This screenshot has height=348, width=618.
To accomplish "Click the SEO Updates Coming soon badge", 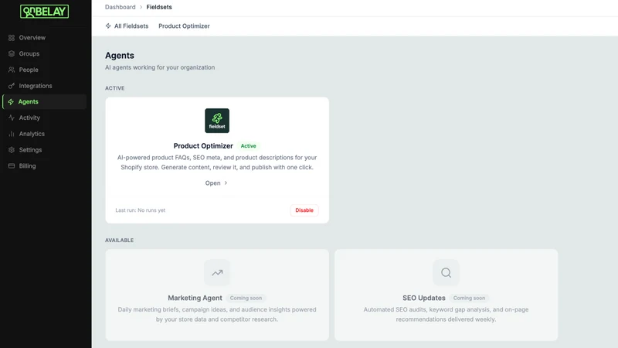I will coord(469,298).
